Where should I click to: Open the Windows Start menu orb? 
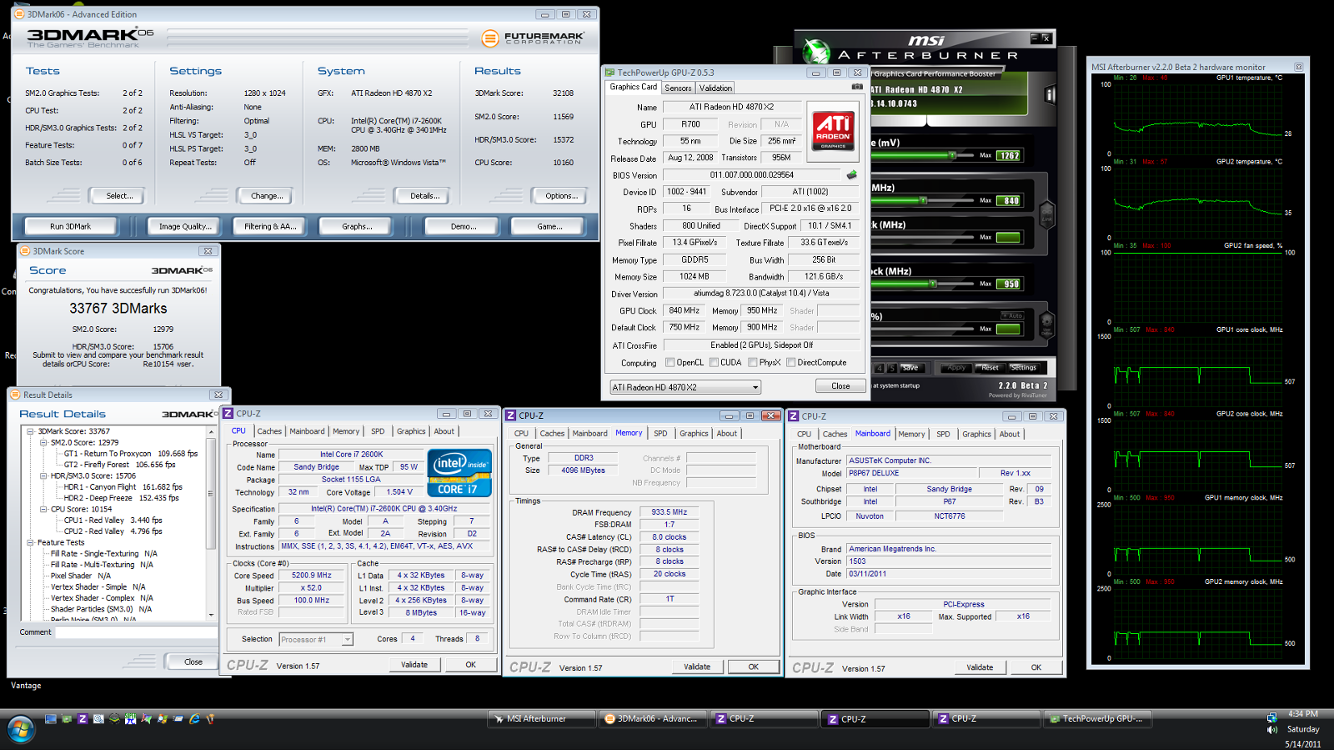[x=21, y=729]
